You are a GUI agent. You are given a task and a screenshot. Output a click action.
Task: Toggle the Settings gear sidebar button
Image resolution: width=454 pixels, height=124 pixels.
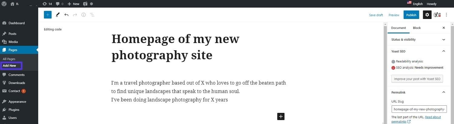(427, 15)
